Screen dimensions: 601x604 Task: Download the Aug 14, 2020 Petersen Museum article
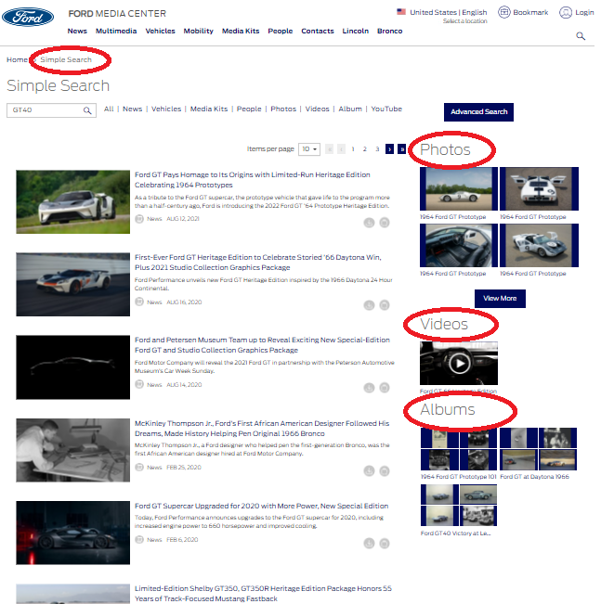(369, 388)
